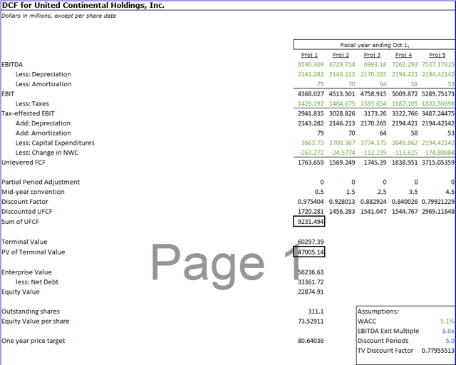The height and width of the screenshot is (365, 456).
Task: Select equity value 22874.91
Action: pyautogui.click(x=311, y=292)
